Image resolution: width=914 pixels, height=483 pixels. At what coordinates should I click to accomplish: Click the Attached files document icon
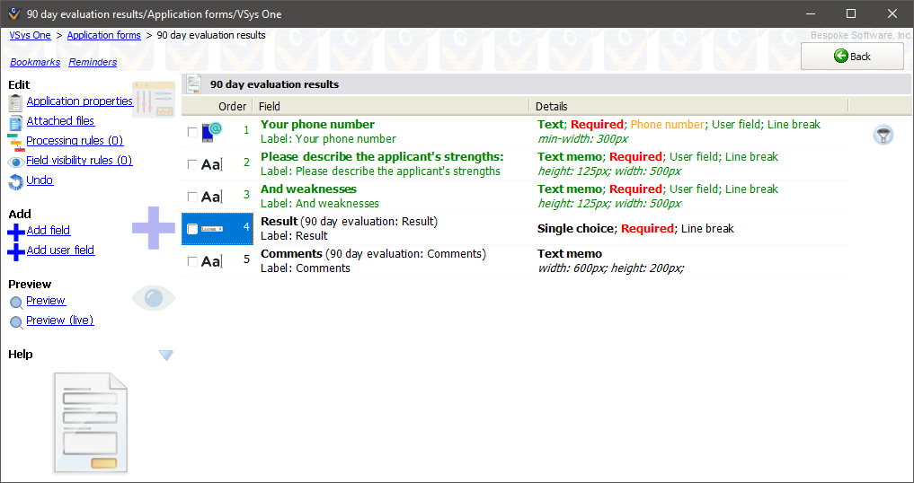(x=15, y=122)
